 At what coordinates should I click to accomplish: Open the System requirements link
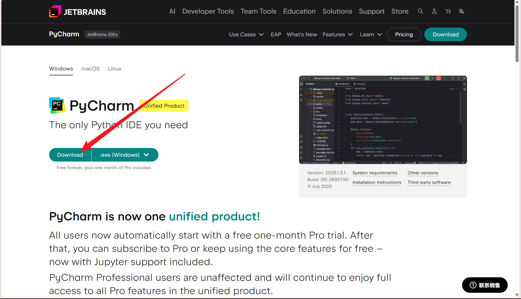(x=375, y=173)
